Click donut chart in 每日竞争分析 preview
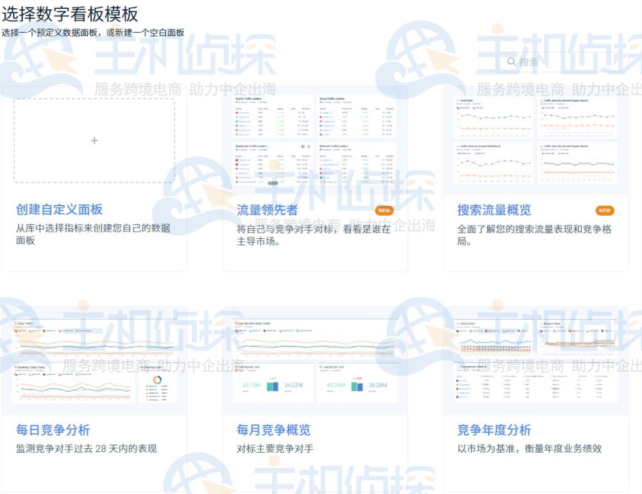642x494 pixels. [x=157, y=381]
